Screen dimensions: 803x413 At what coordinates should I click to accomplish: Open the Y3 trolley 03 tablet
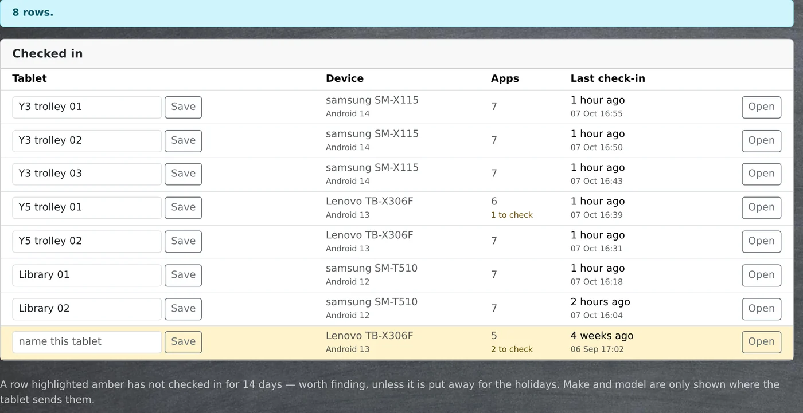761,174
